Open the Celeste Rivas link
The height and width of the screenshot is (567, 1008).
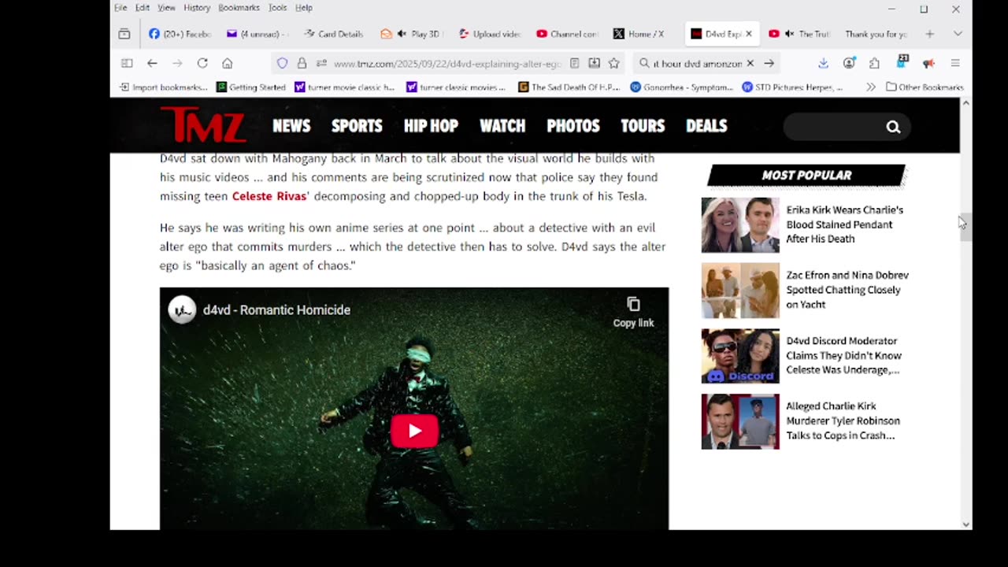click(x=269, y=196)
